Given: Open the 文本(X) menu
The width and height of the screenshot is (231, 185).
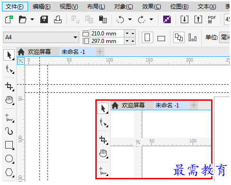Looking at the screenshot, I should (x=207, y=7).
